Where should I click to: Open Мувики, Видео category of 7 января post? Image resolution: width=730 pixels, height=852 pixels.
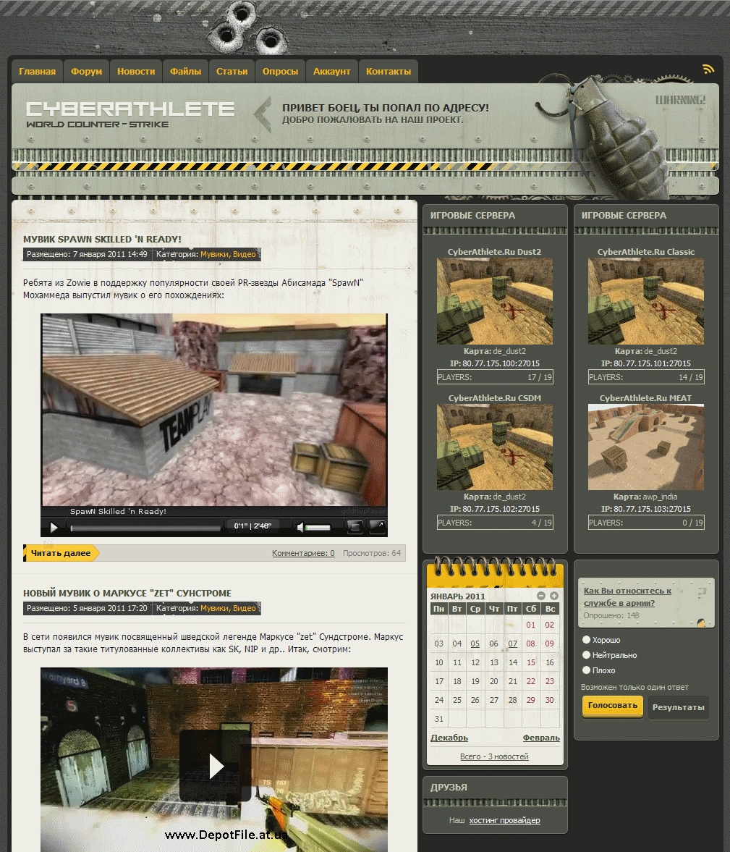[228, 254]
